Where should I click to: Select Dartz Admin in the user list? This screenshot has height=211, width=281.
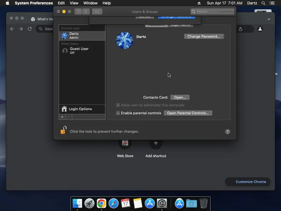(82, 35)
